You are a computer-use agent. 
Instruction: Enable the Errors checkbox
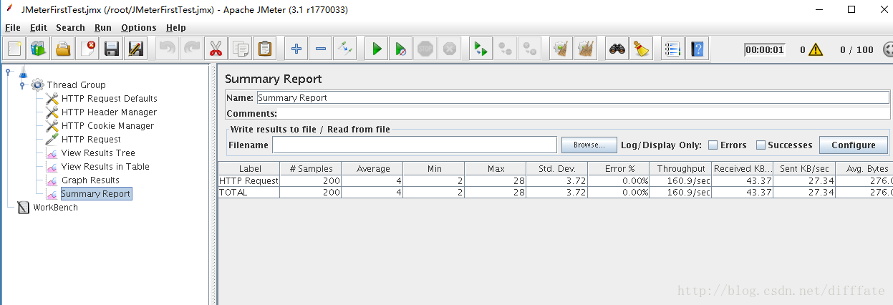coord(713,145)
